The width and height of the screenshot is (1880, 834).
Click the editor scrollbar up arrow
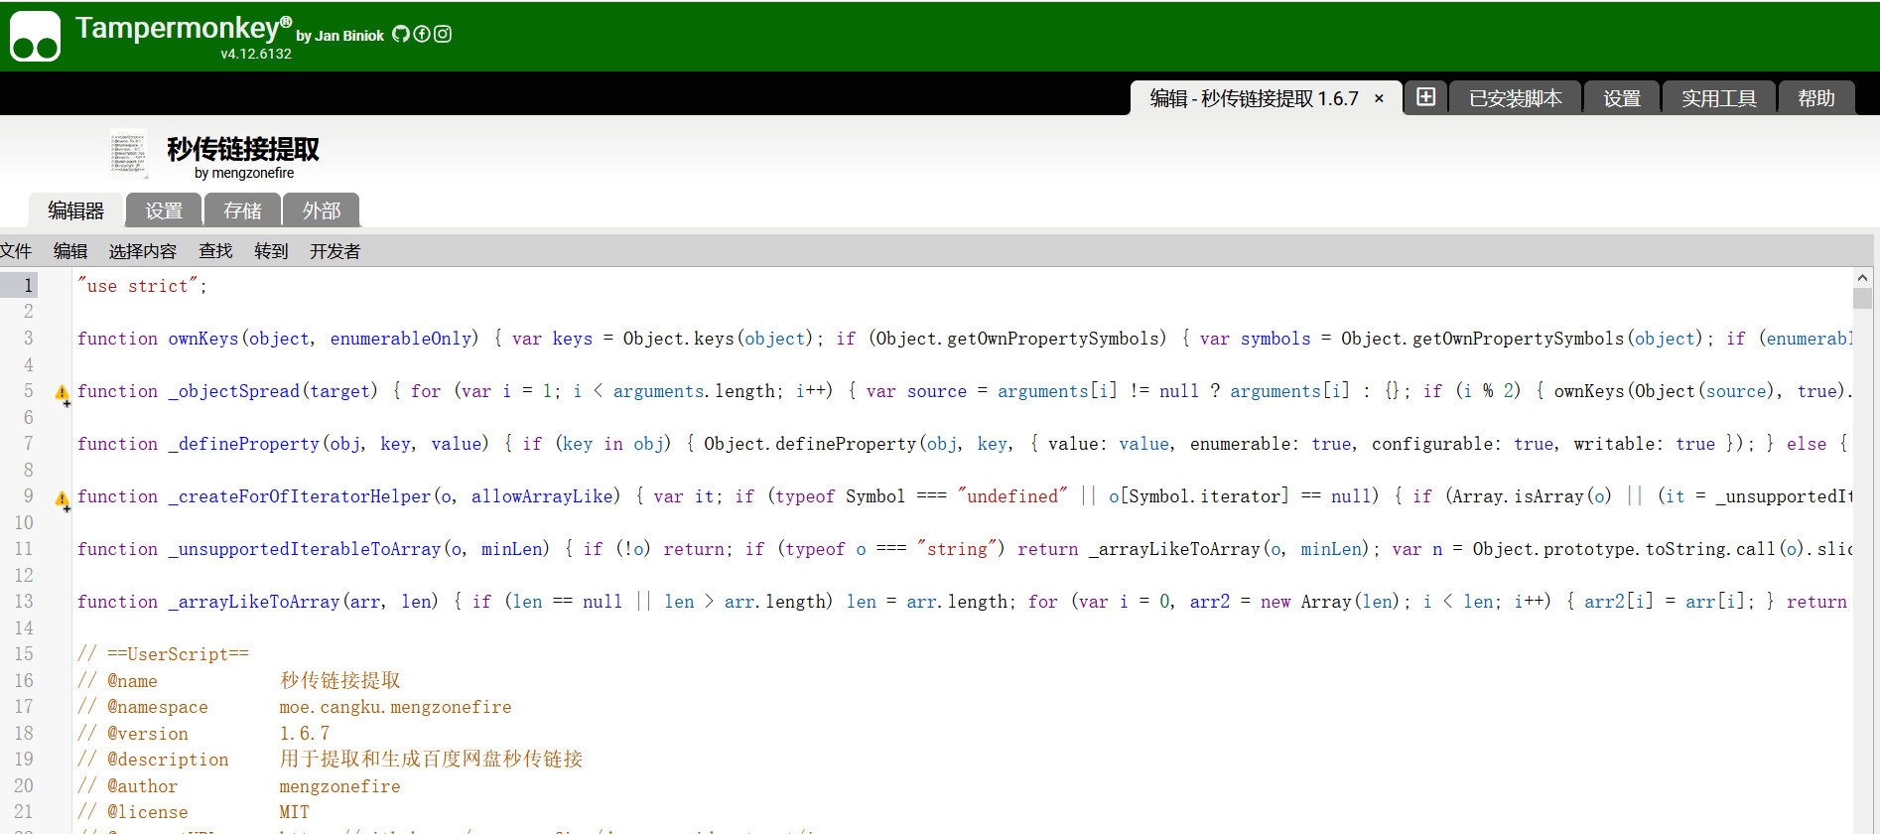(1862, 278)
